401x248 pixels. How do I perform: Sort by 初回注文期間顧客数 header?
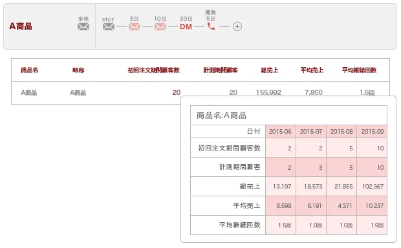154,70
